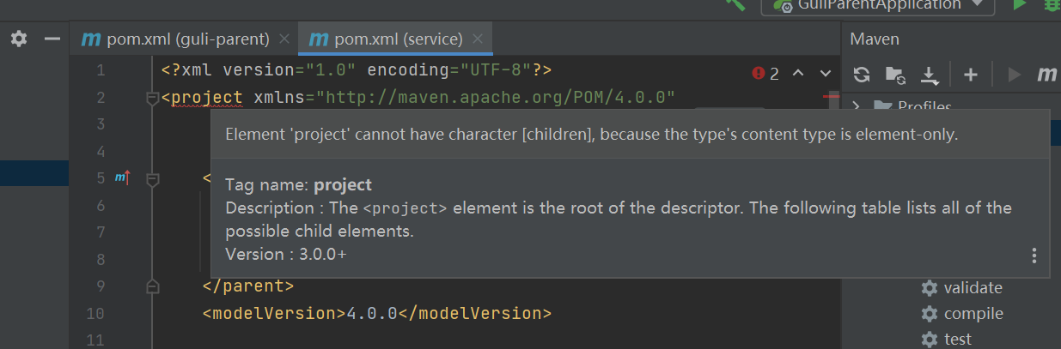
Task: Collapse the project tag fold on line 2
Action: pos(153,98)
